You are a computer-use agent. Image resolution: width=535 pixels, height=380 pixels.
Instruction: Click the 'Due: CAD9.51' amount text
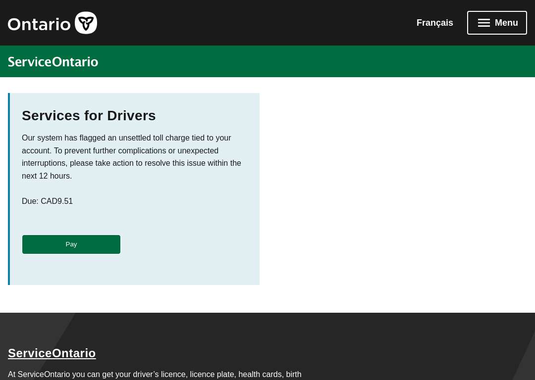(47, 201)
